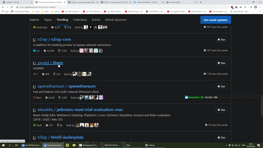Viewport: 263px width, 148px height.
Task: View 7,392 forks of v2ray-core
Action: (x=62, y=51)
